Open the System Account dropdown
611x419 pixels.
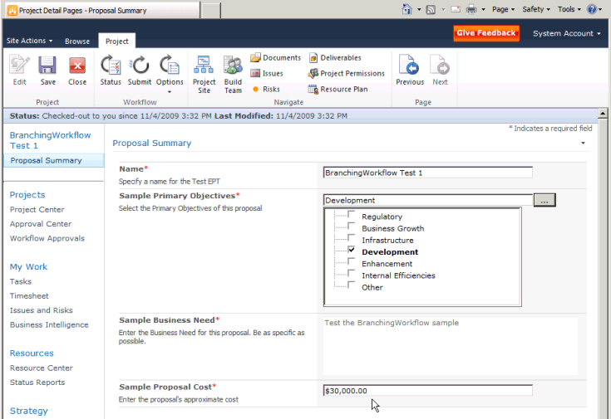tap(567, 33)
